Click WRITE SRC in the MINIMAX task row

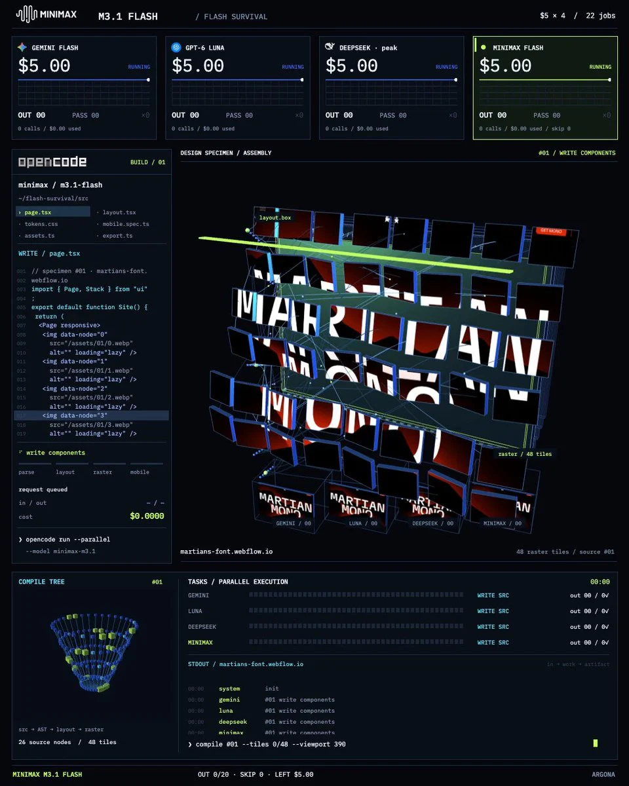493,643
